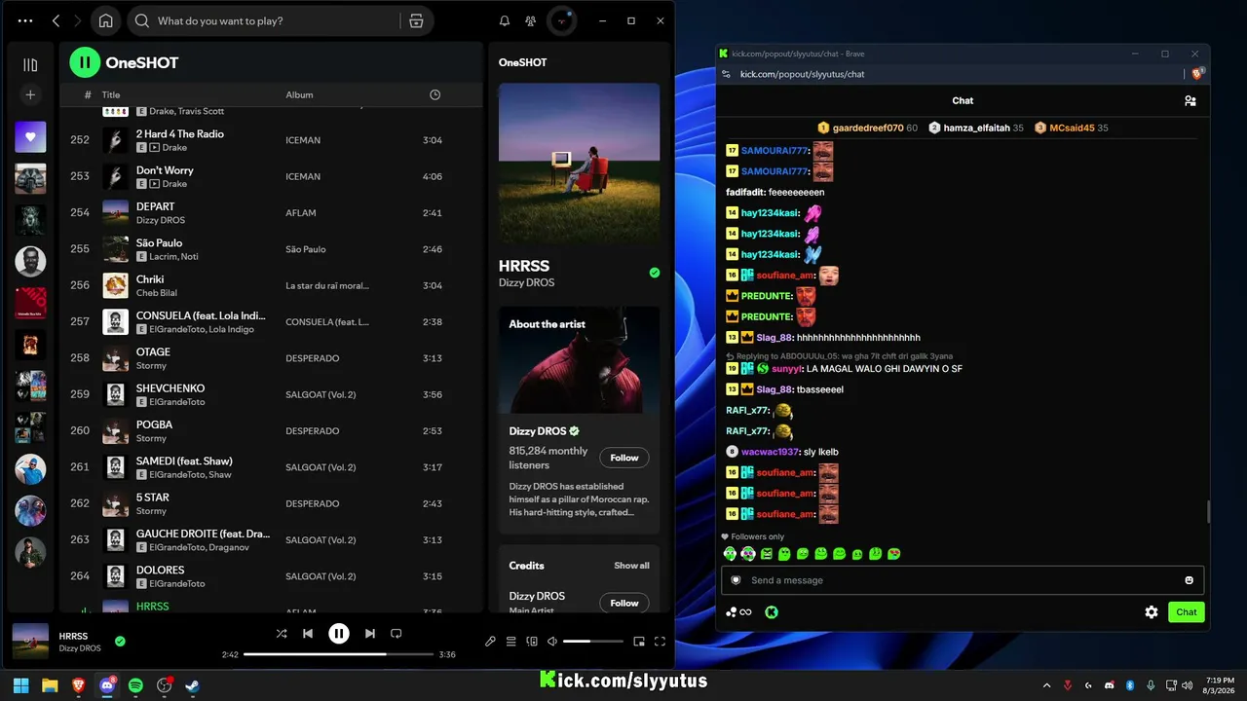Viewport: 1247px width, 701px height.
Task: Create a new playlist with plus icon
Action: [x=30, y=94]
